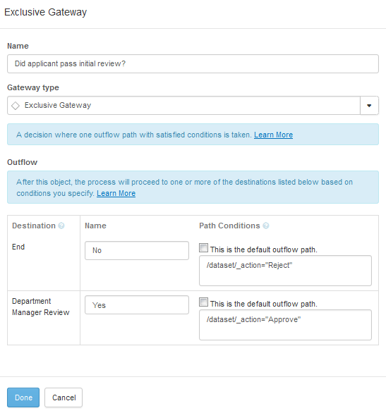Check default outflow path for End row
This screenshot has height=413, width=386.
coord(203,248)
